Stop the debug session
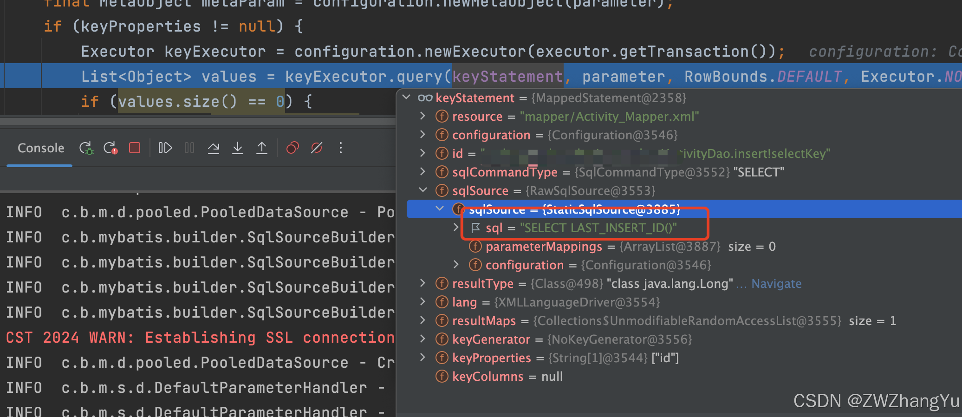This screenshot has height=417, width=962. [135, 148]
